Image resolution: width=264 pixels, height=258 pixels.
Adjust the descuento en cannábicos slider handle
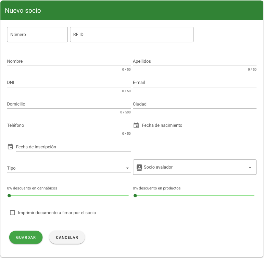click(9, 196)
